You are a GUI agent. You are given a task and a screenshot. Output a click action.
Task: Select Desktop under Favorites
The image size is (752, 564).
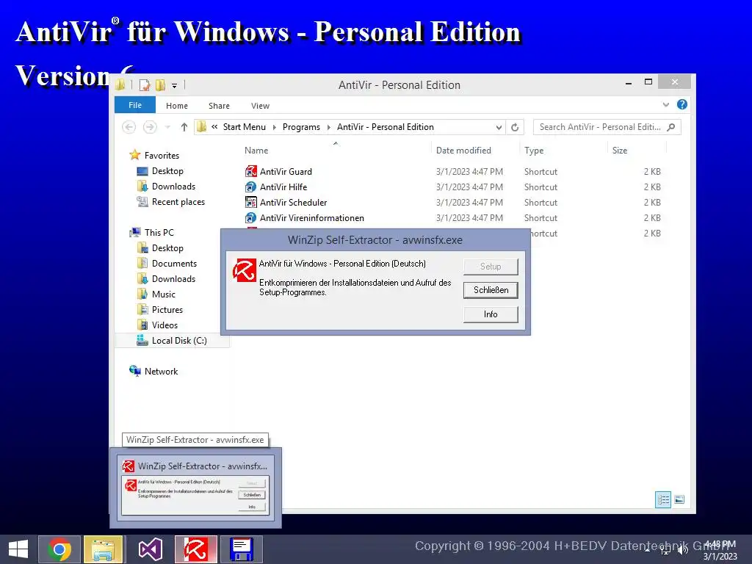click(x=167, y=171)
